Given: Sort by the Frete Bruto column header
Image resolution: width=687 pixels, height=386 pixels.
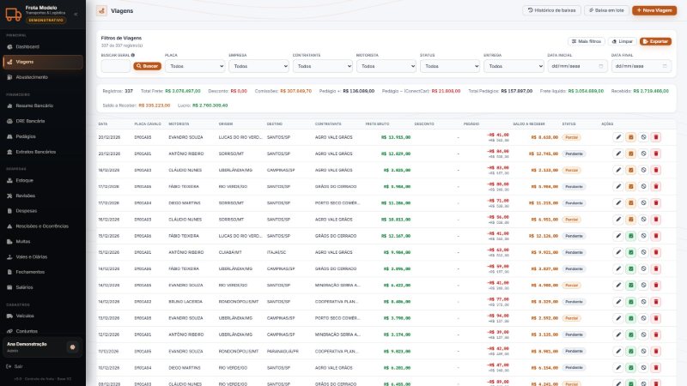Looking at the screenshot, I should tap(377, 124).
